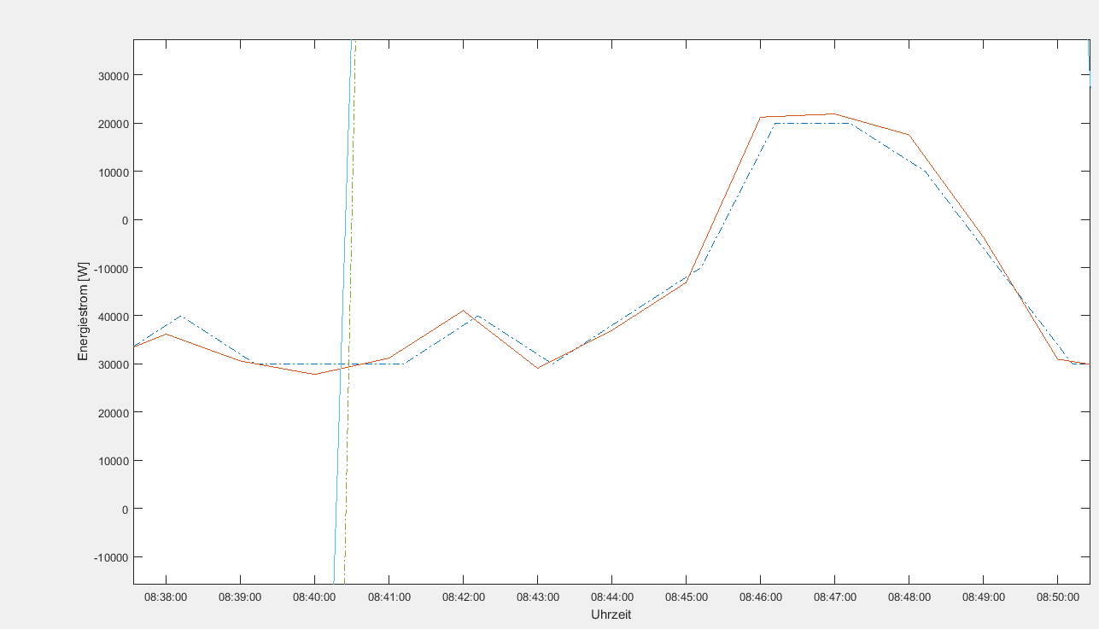
Task: Select red line vertex at 08:48:00
Action: pyautogui.click(x=909, y=135)
